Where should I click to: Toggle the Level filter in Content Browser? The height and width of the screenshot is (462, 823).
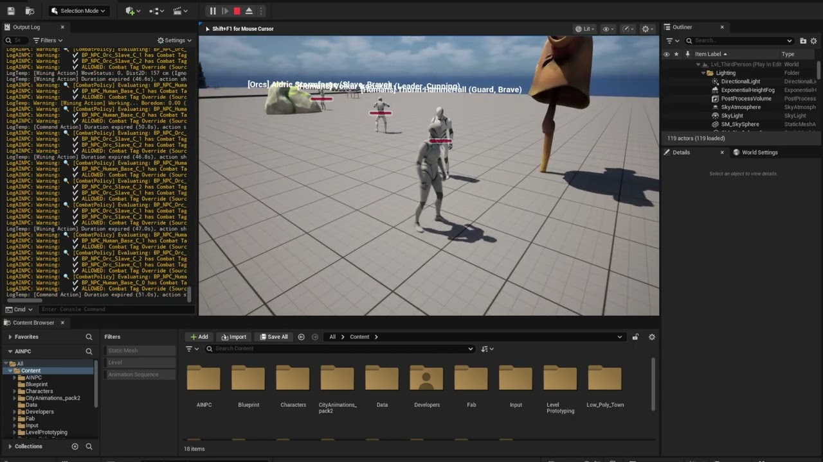[140, 363]
